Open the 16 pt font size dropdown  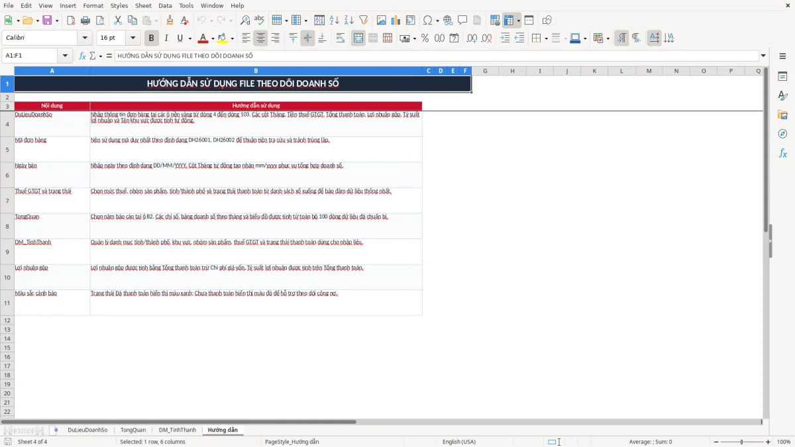click(133, 38)
